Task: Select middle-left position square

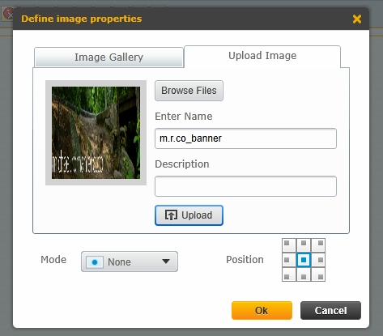Action: [289, 260]
